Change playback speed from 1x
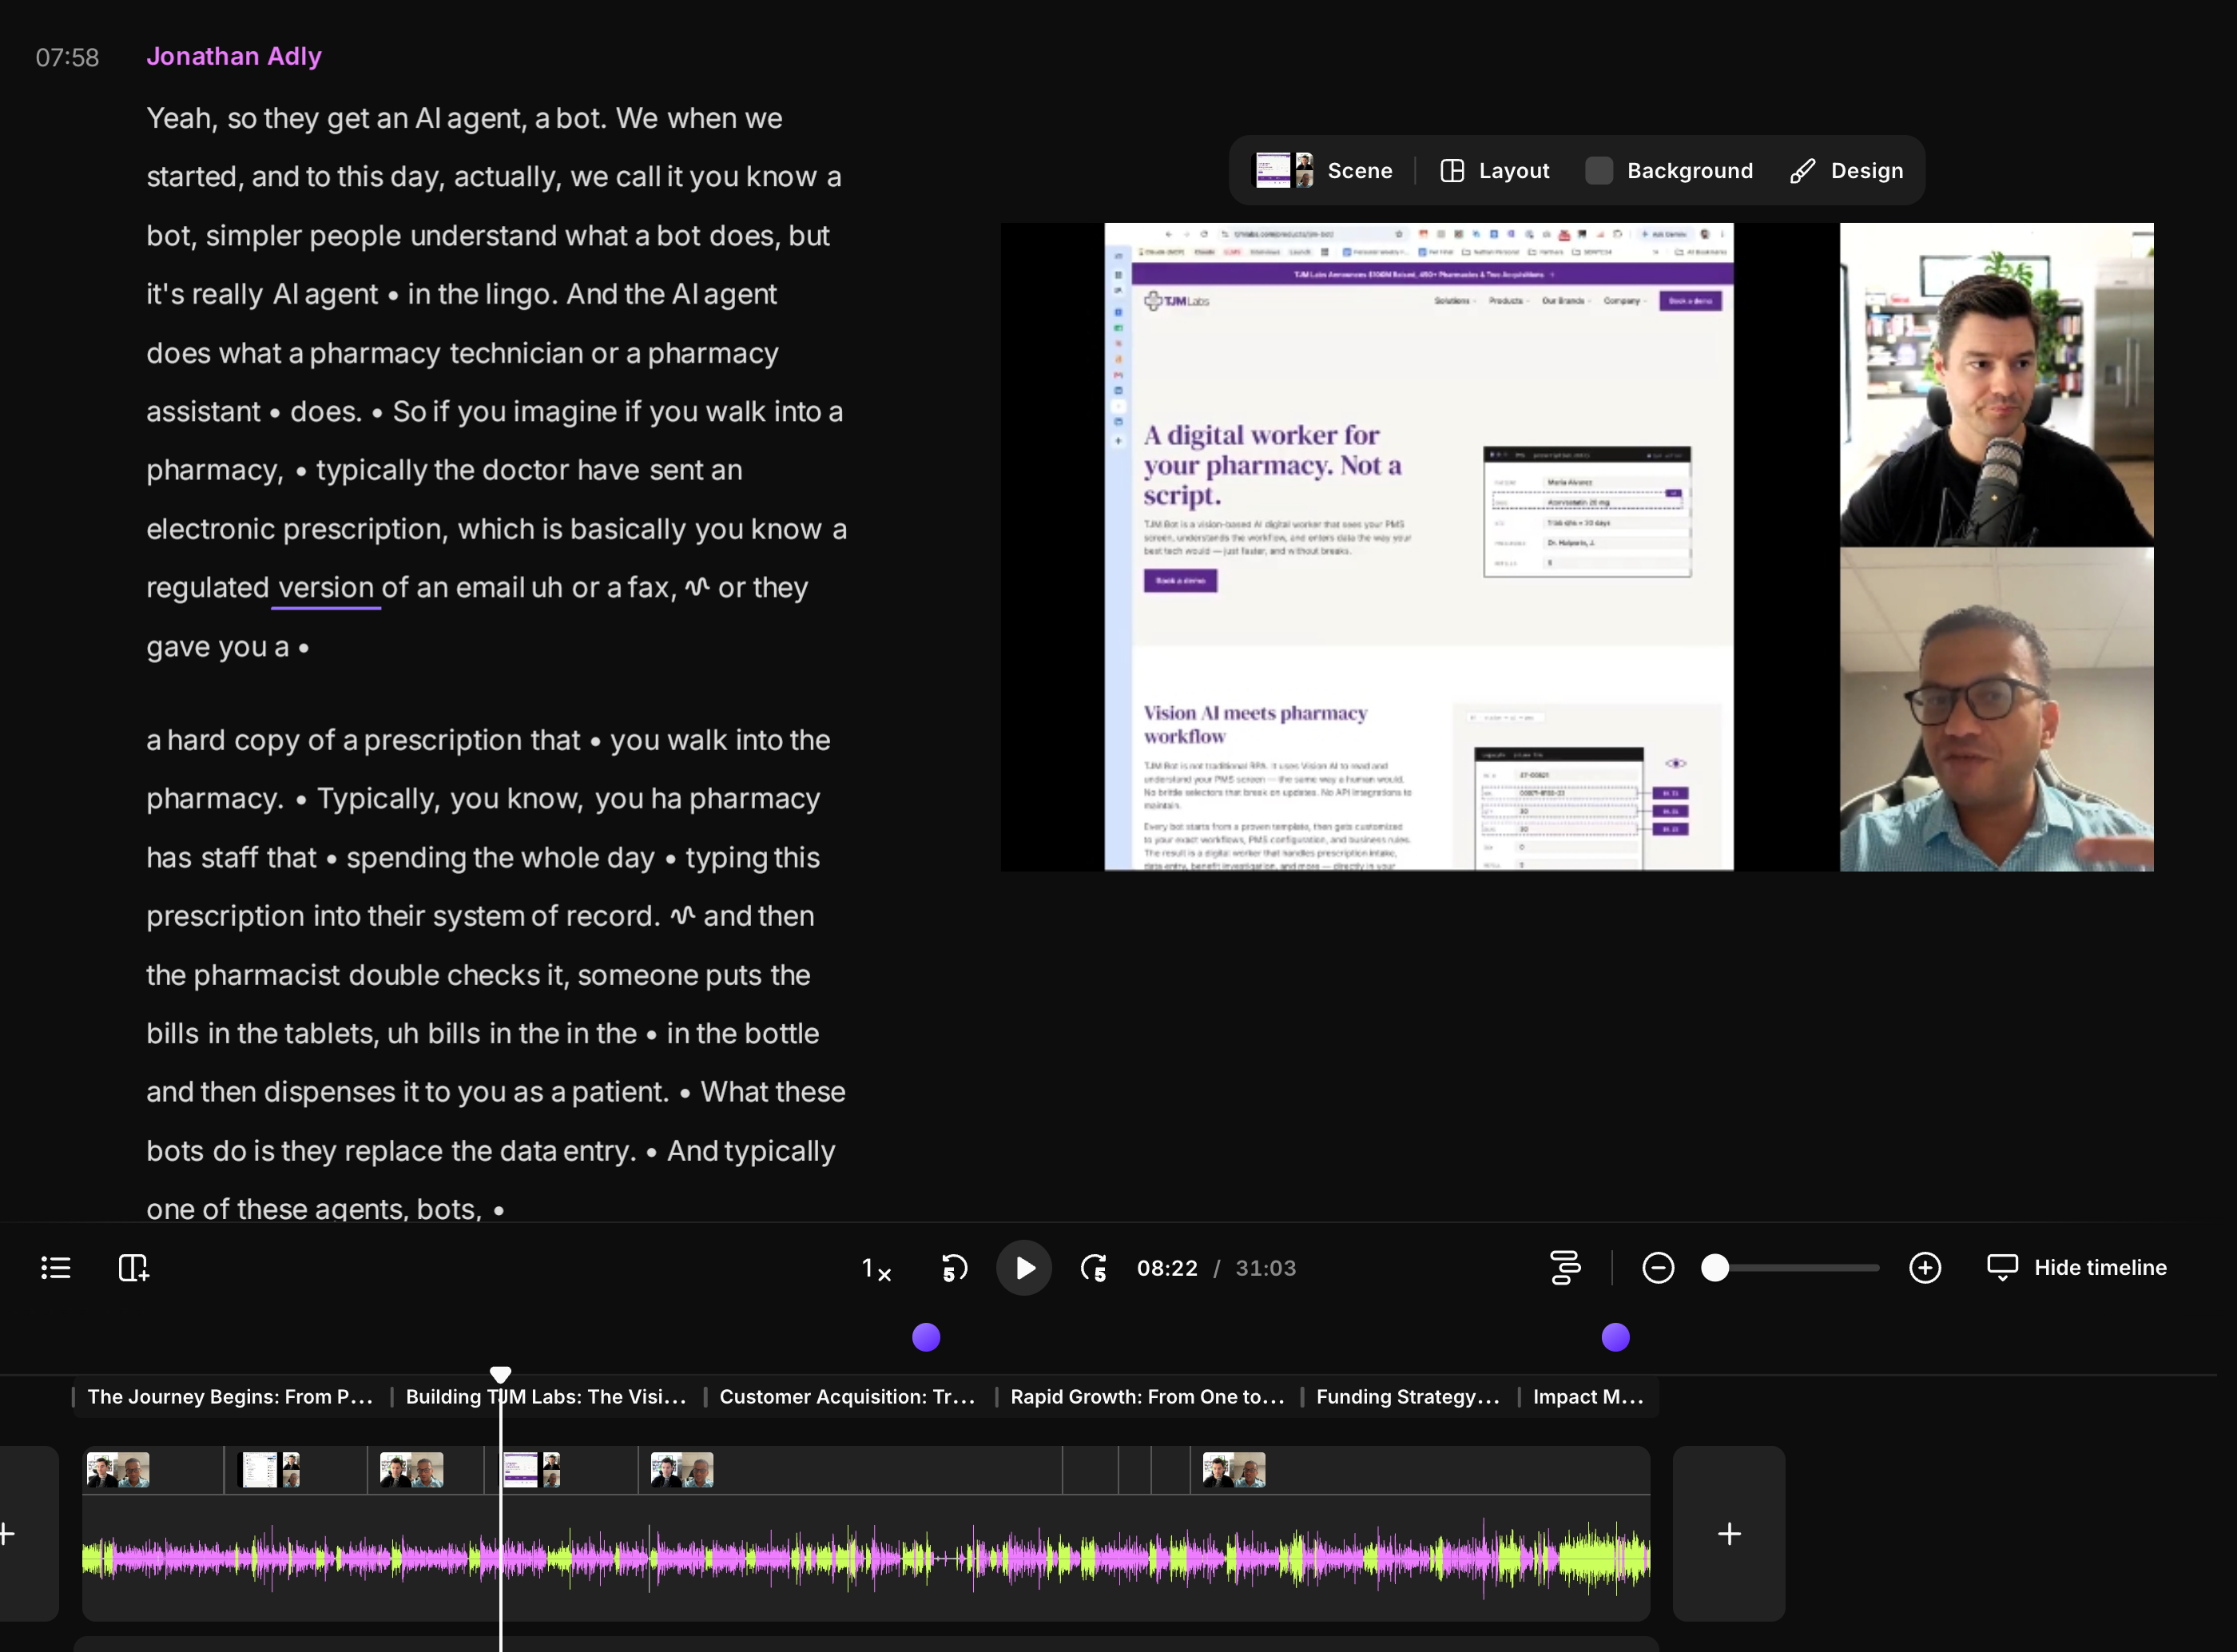Viewport: 2237px width, 1652px height. click(x=876, y=1269)
